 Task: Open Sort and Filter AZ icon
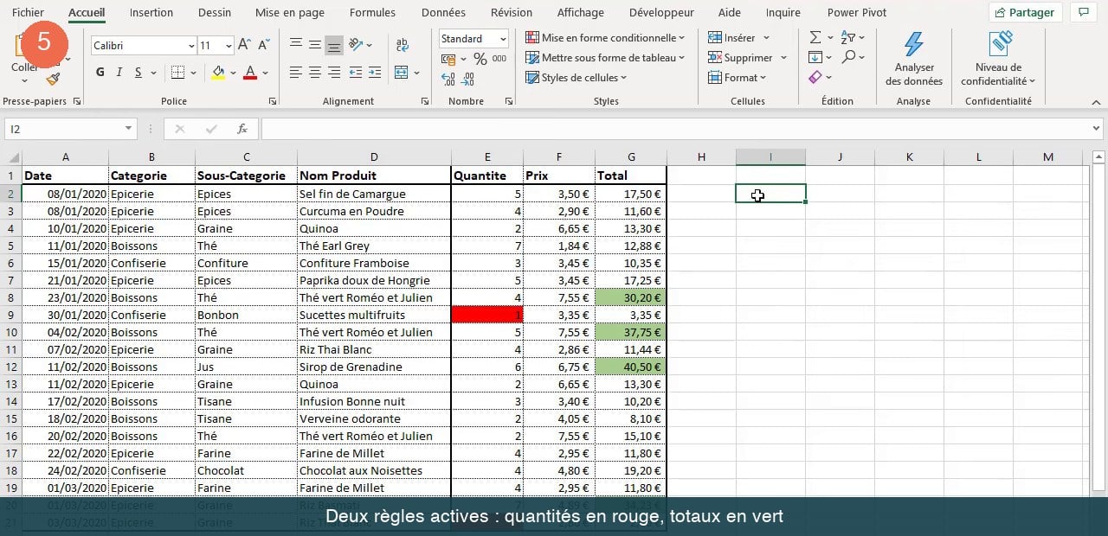click(848, 38)
